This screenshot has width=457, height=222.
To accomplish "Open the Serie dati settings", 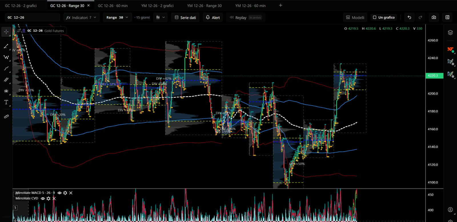I will point(185,17).
